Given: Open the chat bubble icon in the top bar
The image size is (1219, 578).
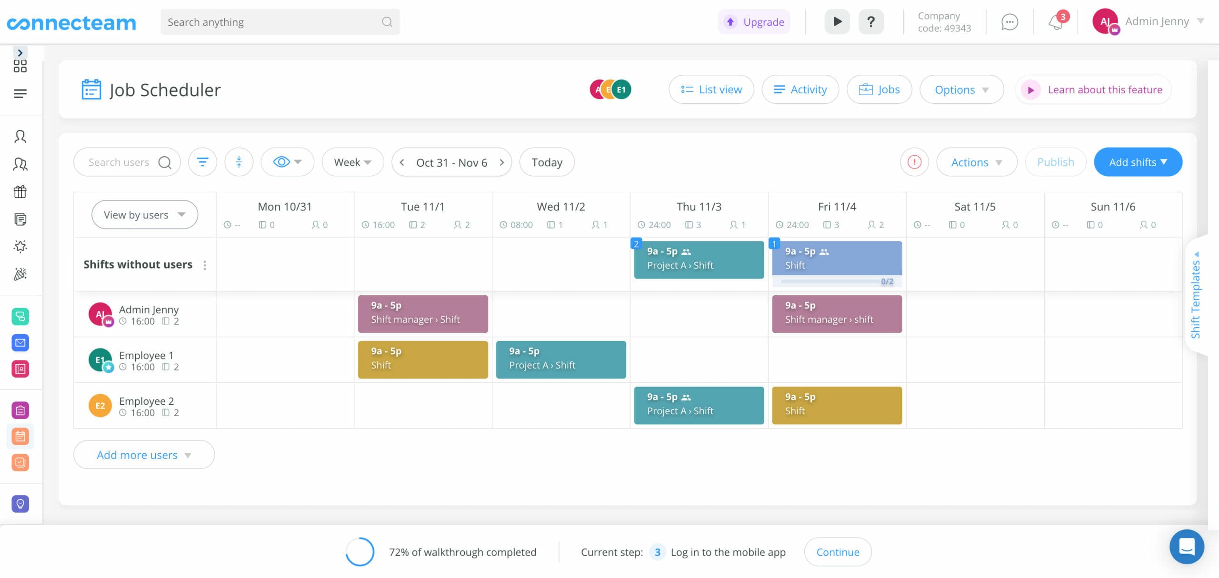Looking at the screenshot, I should [1009, 21].
